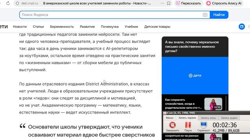Open the Беременность section

[62, 27]
